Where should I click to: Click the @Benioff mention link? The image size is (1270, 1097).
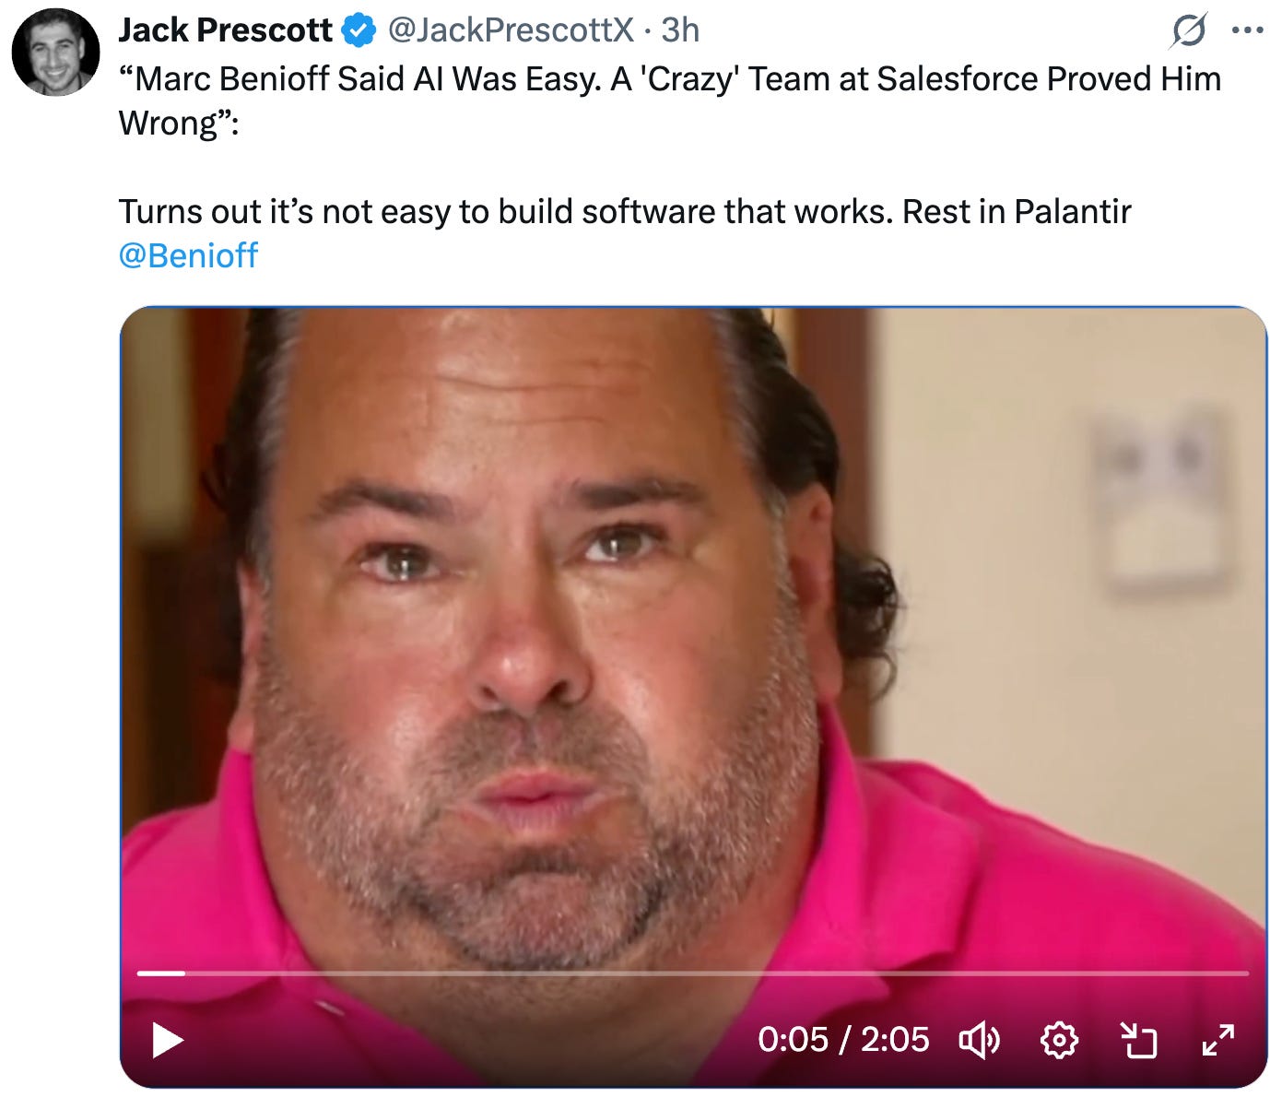click(x=188, y=255)
